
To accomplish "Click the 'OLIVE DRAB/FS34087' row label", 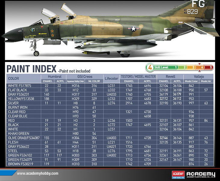I will [x=24, y=138].
